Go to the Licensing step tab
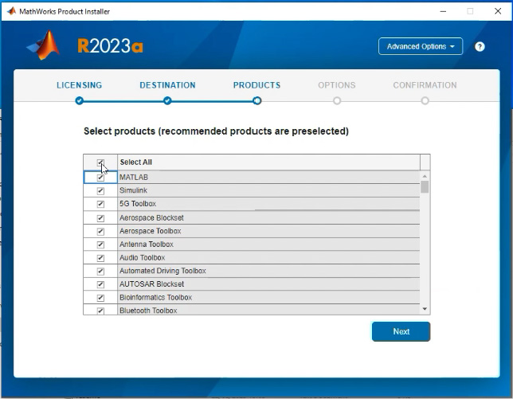The height and width of the screenshot is (399, 513). coord(79,85)
